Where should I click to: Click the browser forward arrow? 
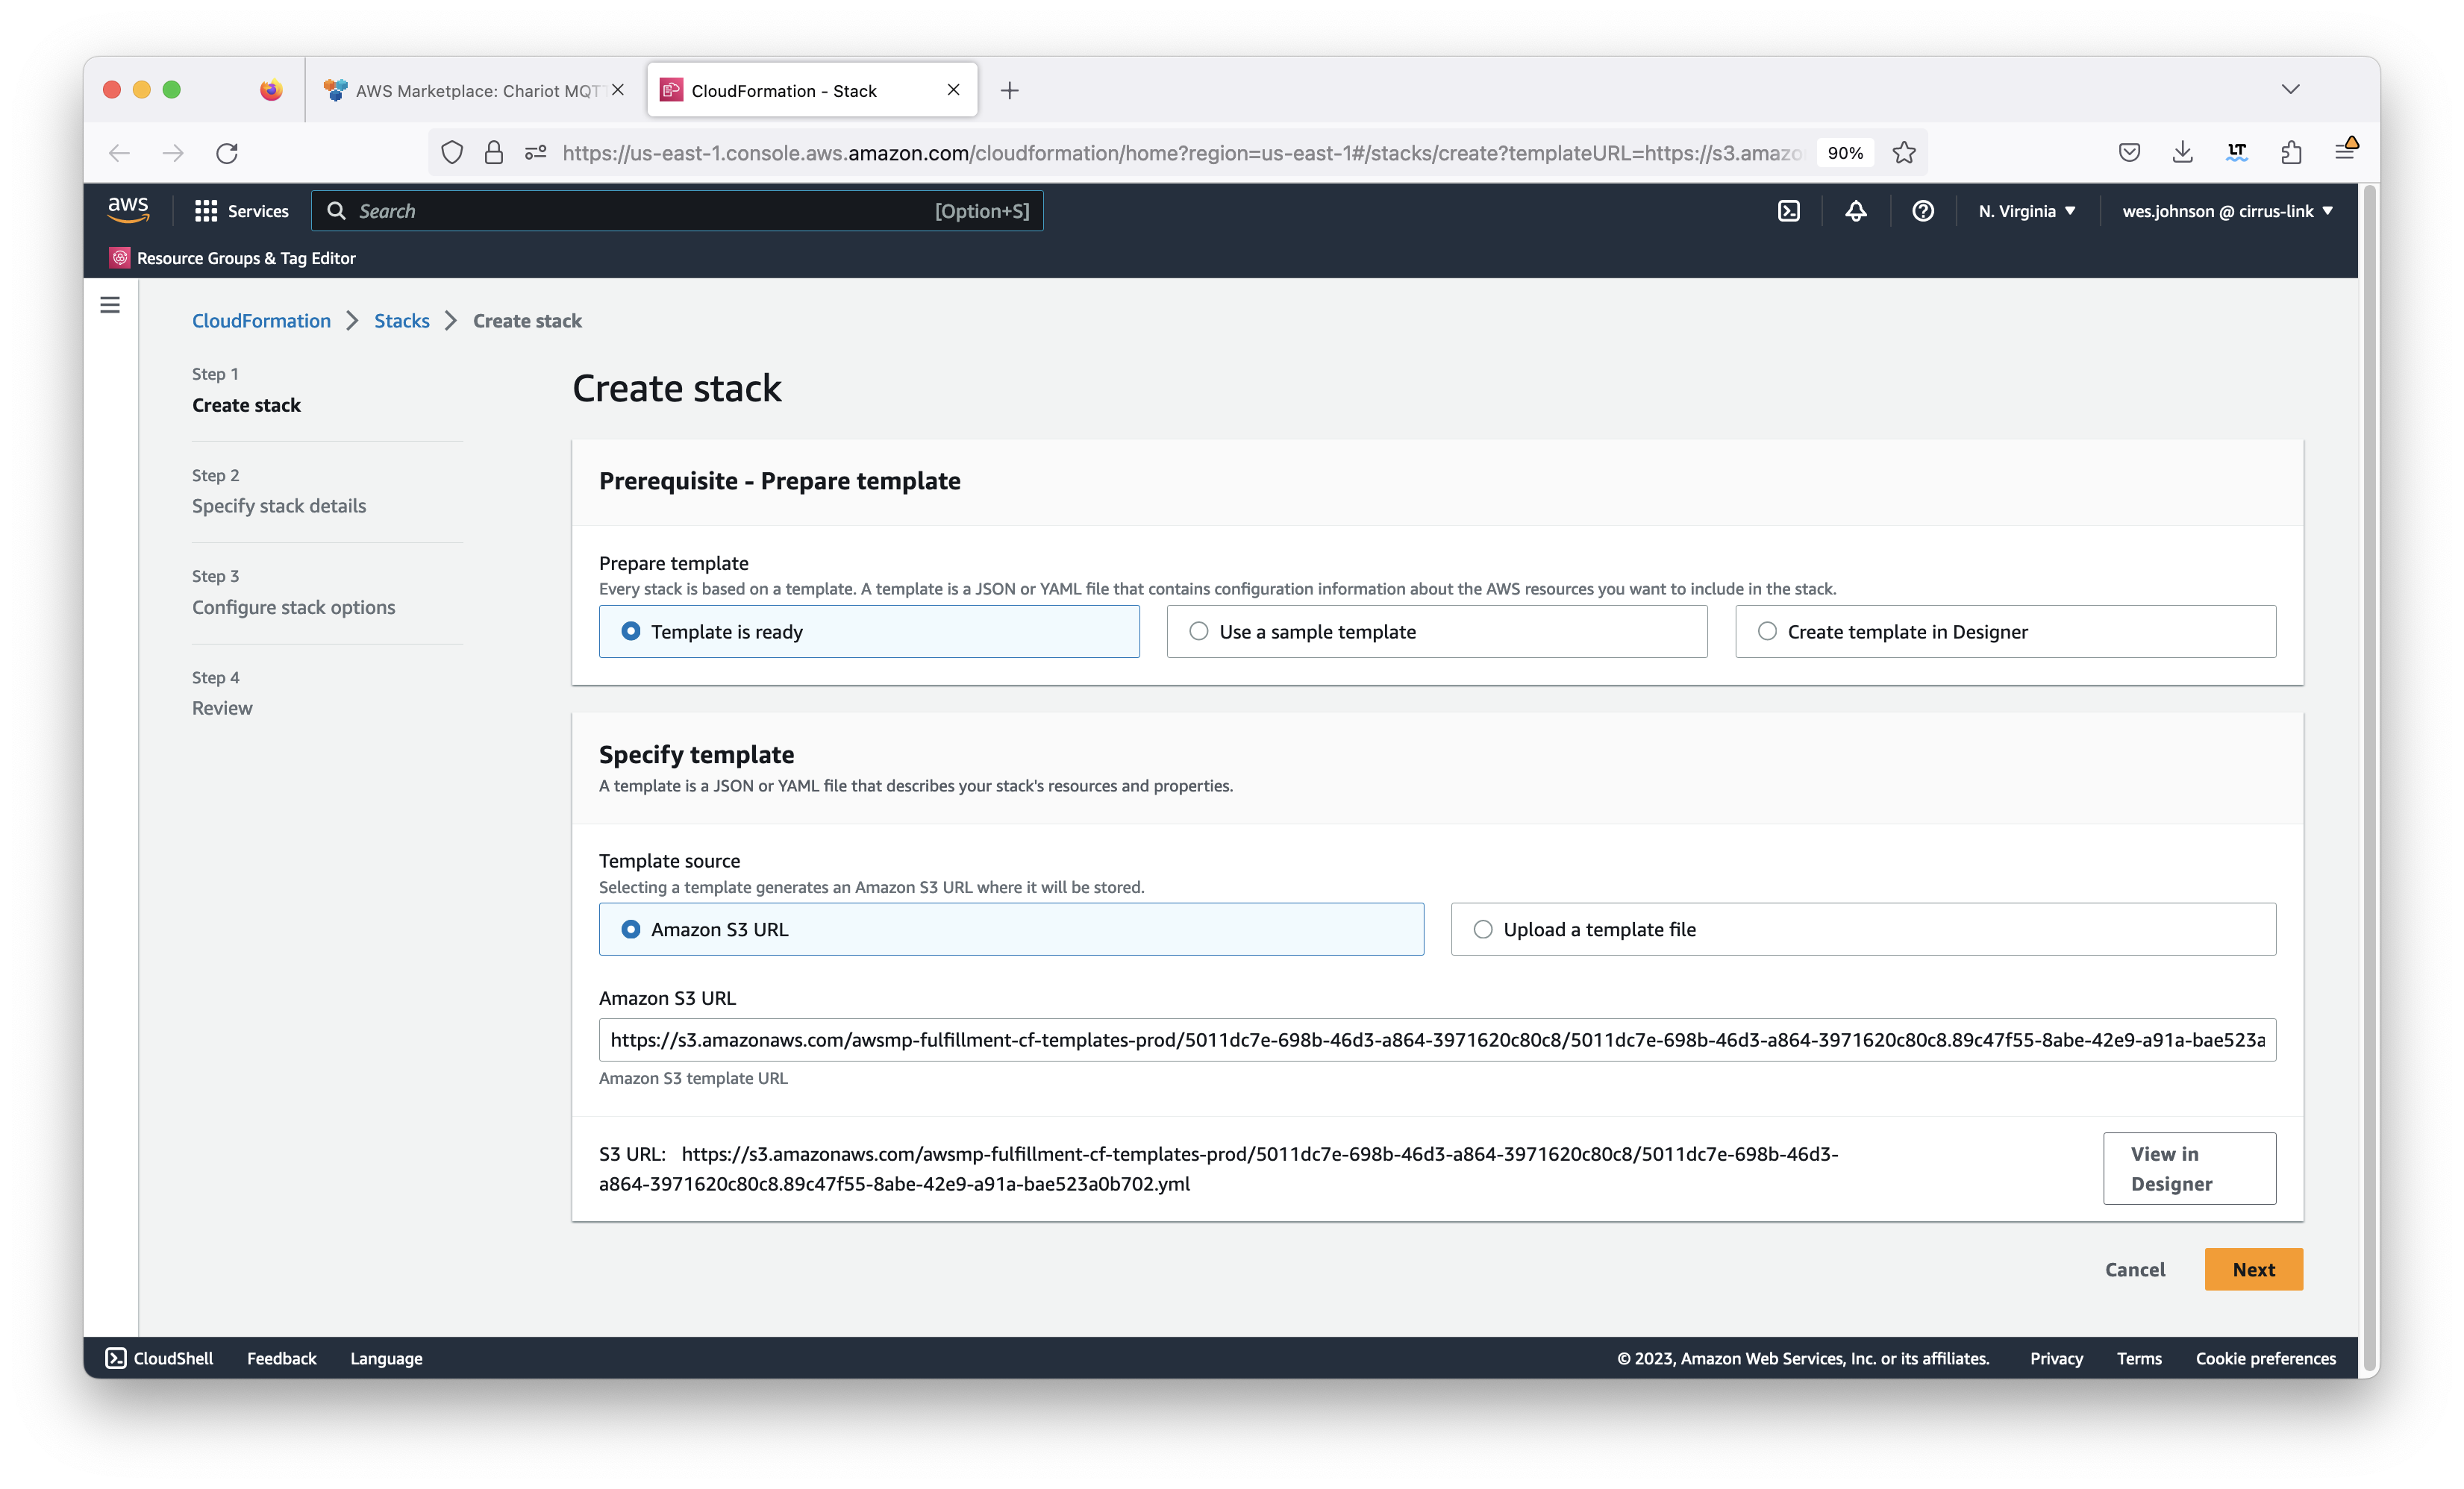coord(173,153)
